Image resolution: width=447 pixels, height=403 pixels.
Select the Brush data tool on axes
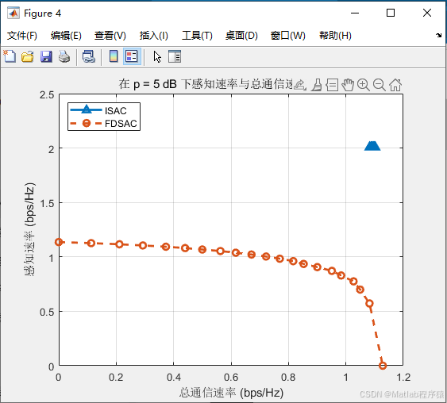click(317, 85)
